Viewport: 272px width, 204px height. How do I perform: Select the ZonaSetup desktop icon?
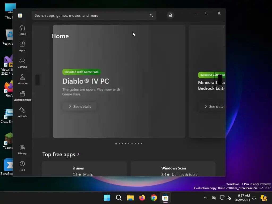(x=7, y=167)
